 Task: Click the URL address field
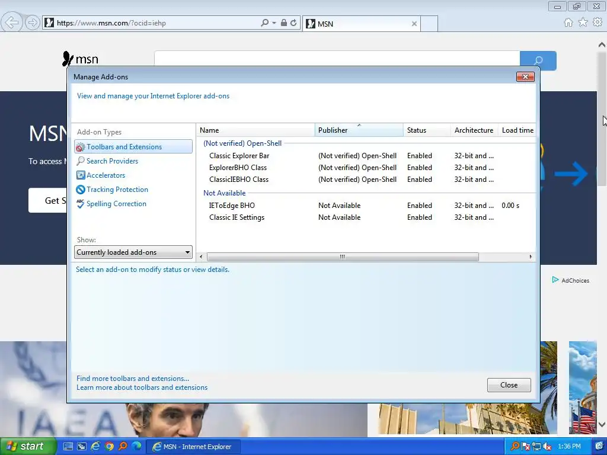coord(156,23)
